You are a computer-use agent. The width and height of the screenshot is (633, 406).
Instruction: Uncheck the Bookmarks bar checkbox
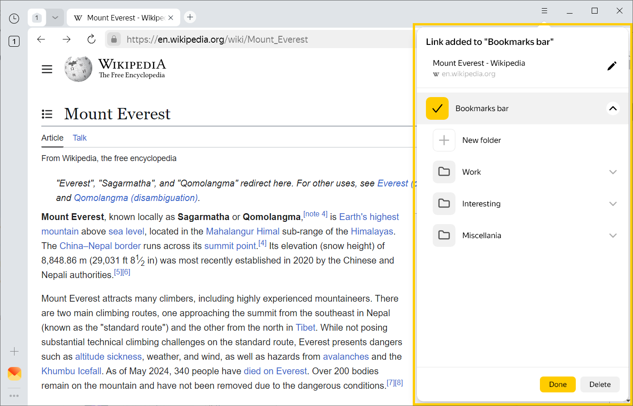[x=437, y=108]
